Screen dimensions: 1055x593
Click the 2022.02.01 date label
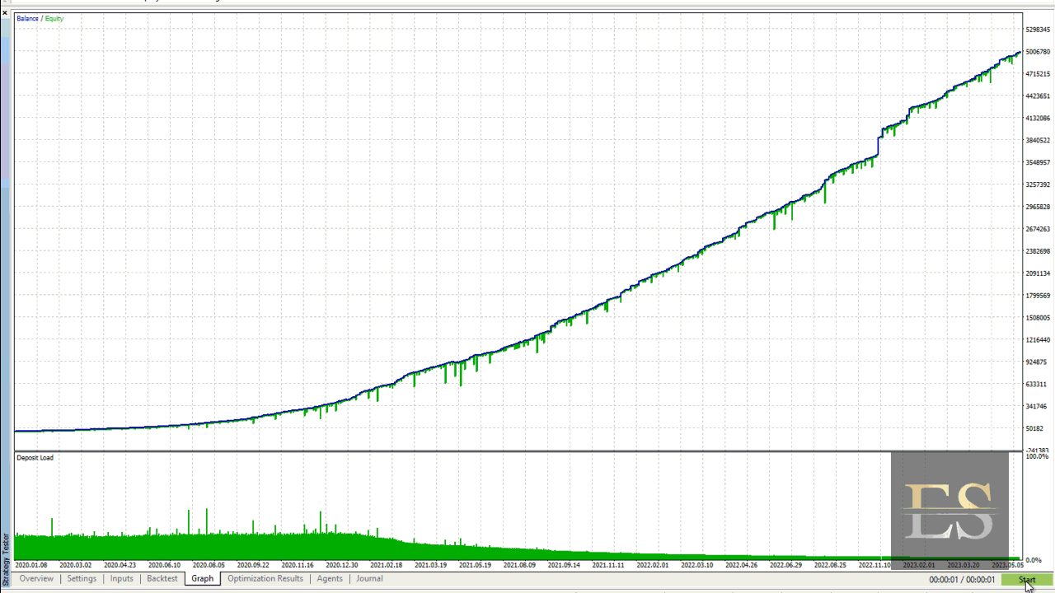click(x=653, y=566)
